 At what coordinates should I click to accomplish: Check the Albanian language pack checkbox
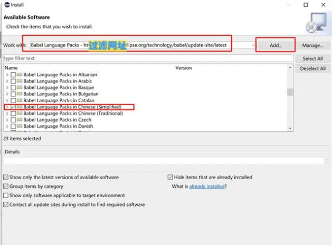coord(13,75)
